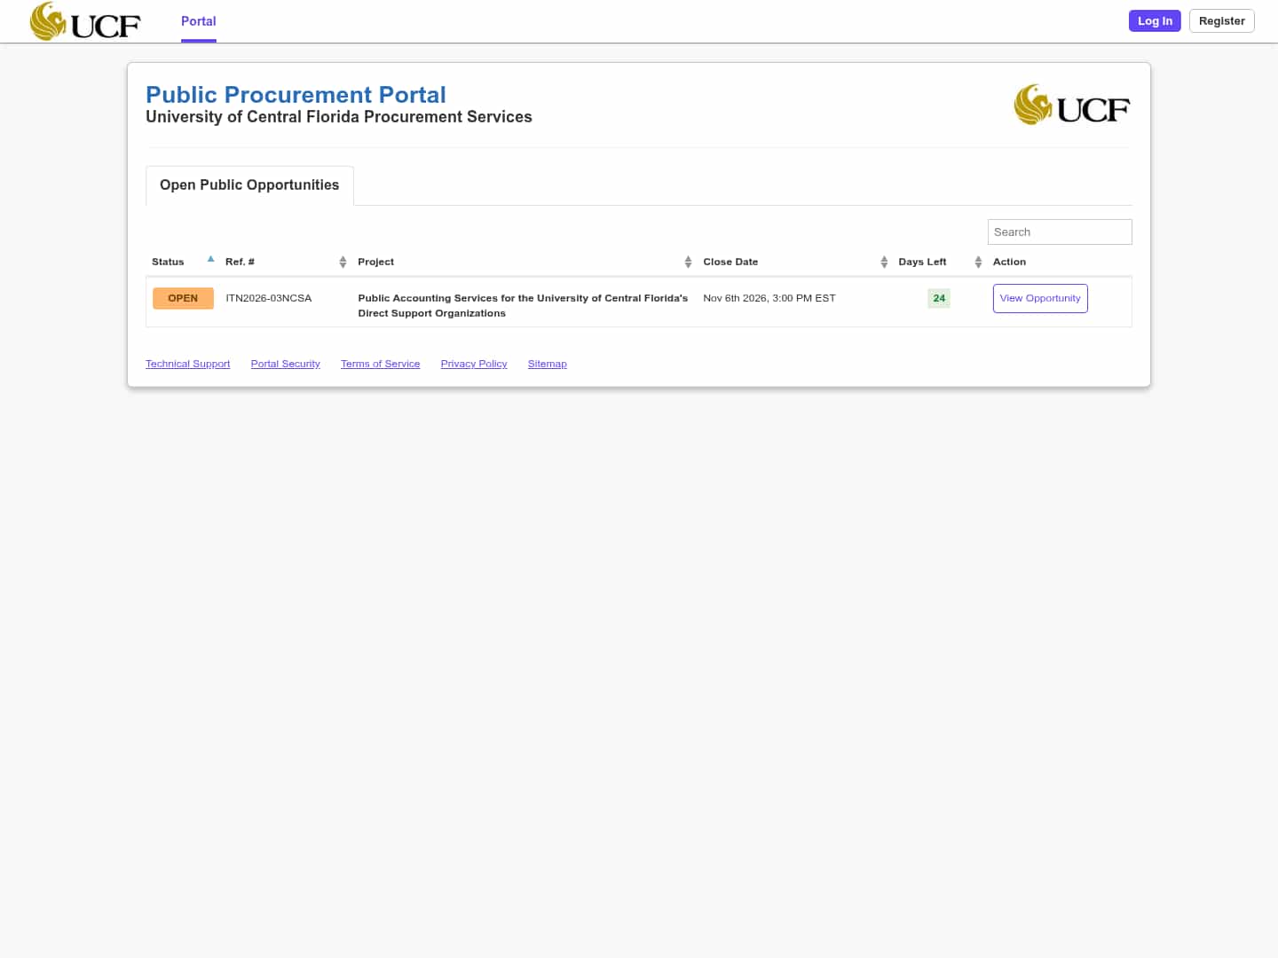1278x958 pixels.
Task: Open the Portal Security link
Action: pyautogui.click(x=285, y=364)
